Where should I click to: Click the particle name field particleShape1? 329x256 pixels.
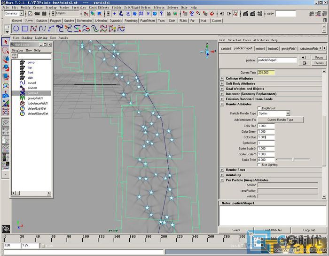click(x=277, y=60)
